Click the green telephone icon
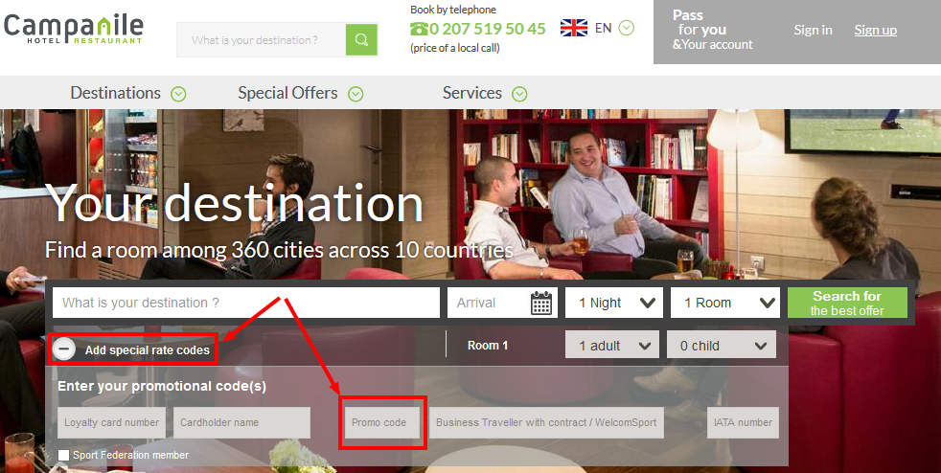The image size is (941, 473). (419, 29)
